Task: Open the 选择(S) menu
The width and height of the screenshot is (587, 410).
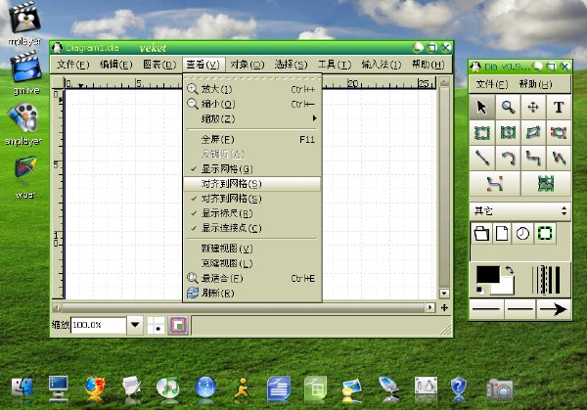Action: (291, 65)
